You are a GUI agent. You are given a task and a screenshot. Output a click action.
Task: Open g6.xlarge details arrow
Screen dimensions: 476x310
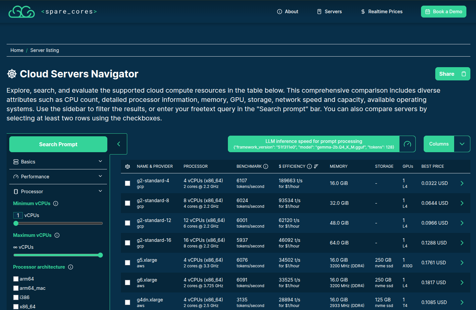point(462,283)
